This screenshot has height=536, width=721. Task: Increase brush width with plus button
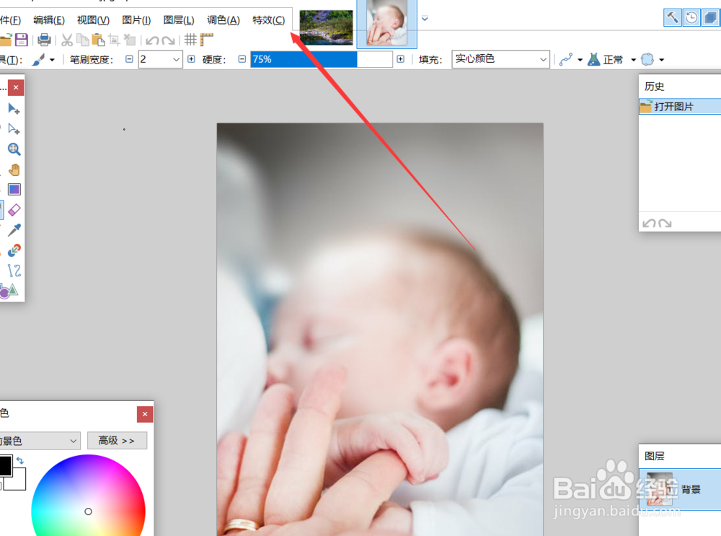coord(191,59)
